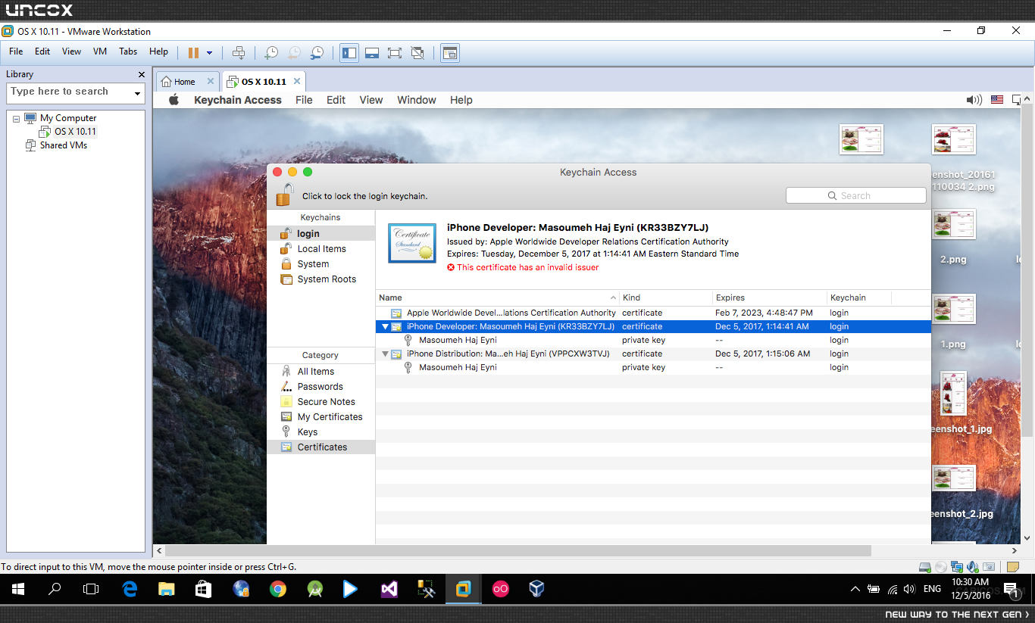
Task: Open Android Studio from the taskbar
Action: coord(314,589)
